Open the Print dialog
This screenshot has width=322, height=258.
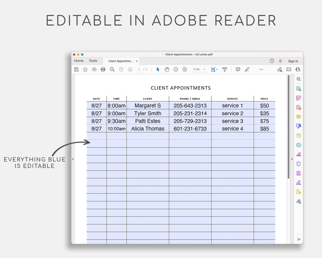tap(103, 69)
